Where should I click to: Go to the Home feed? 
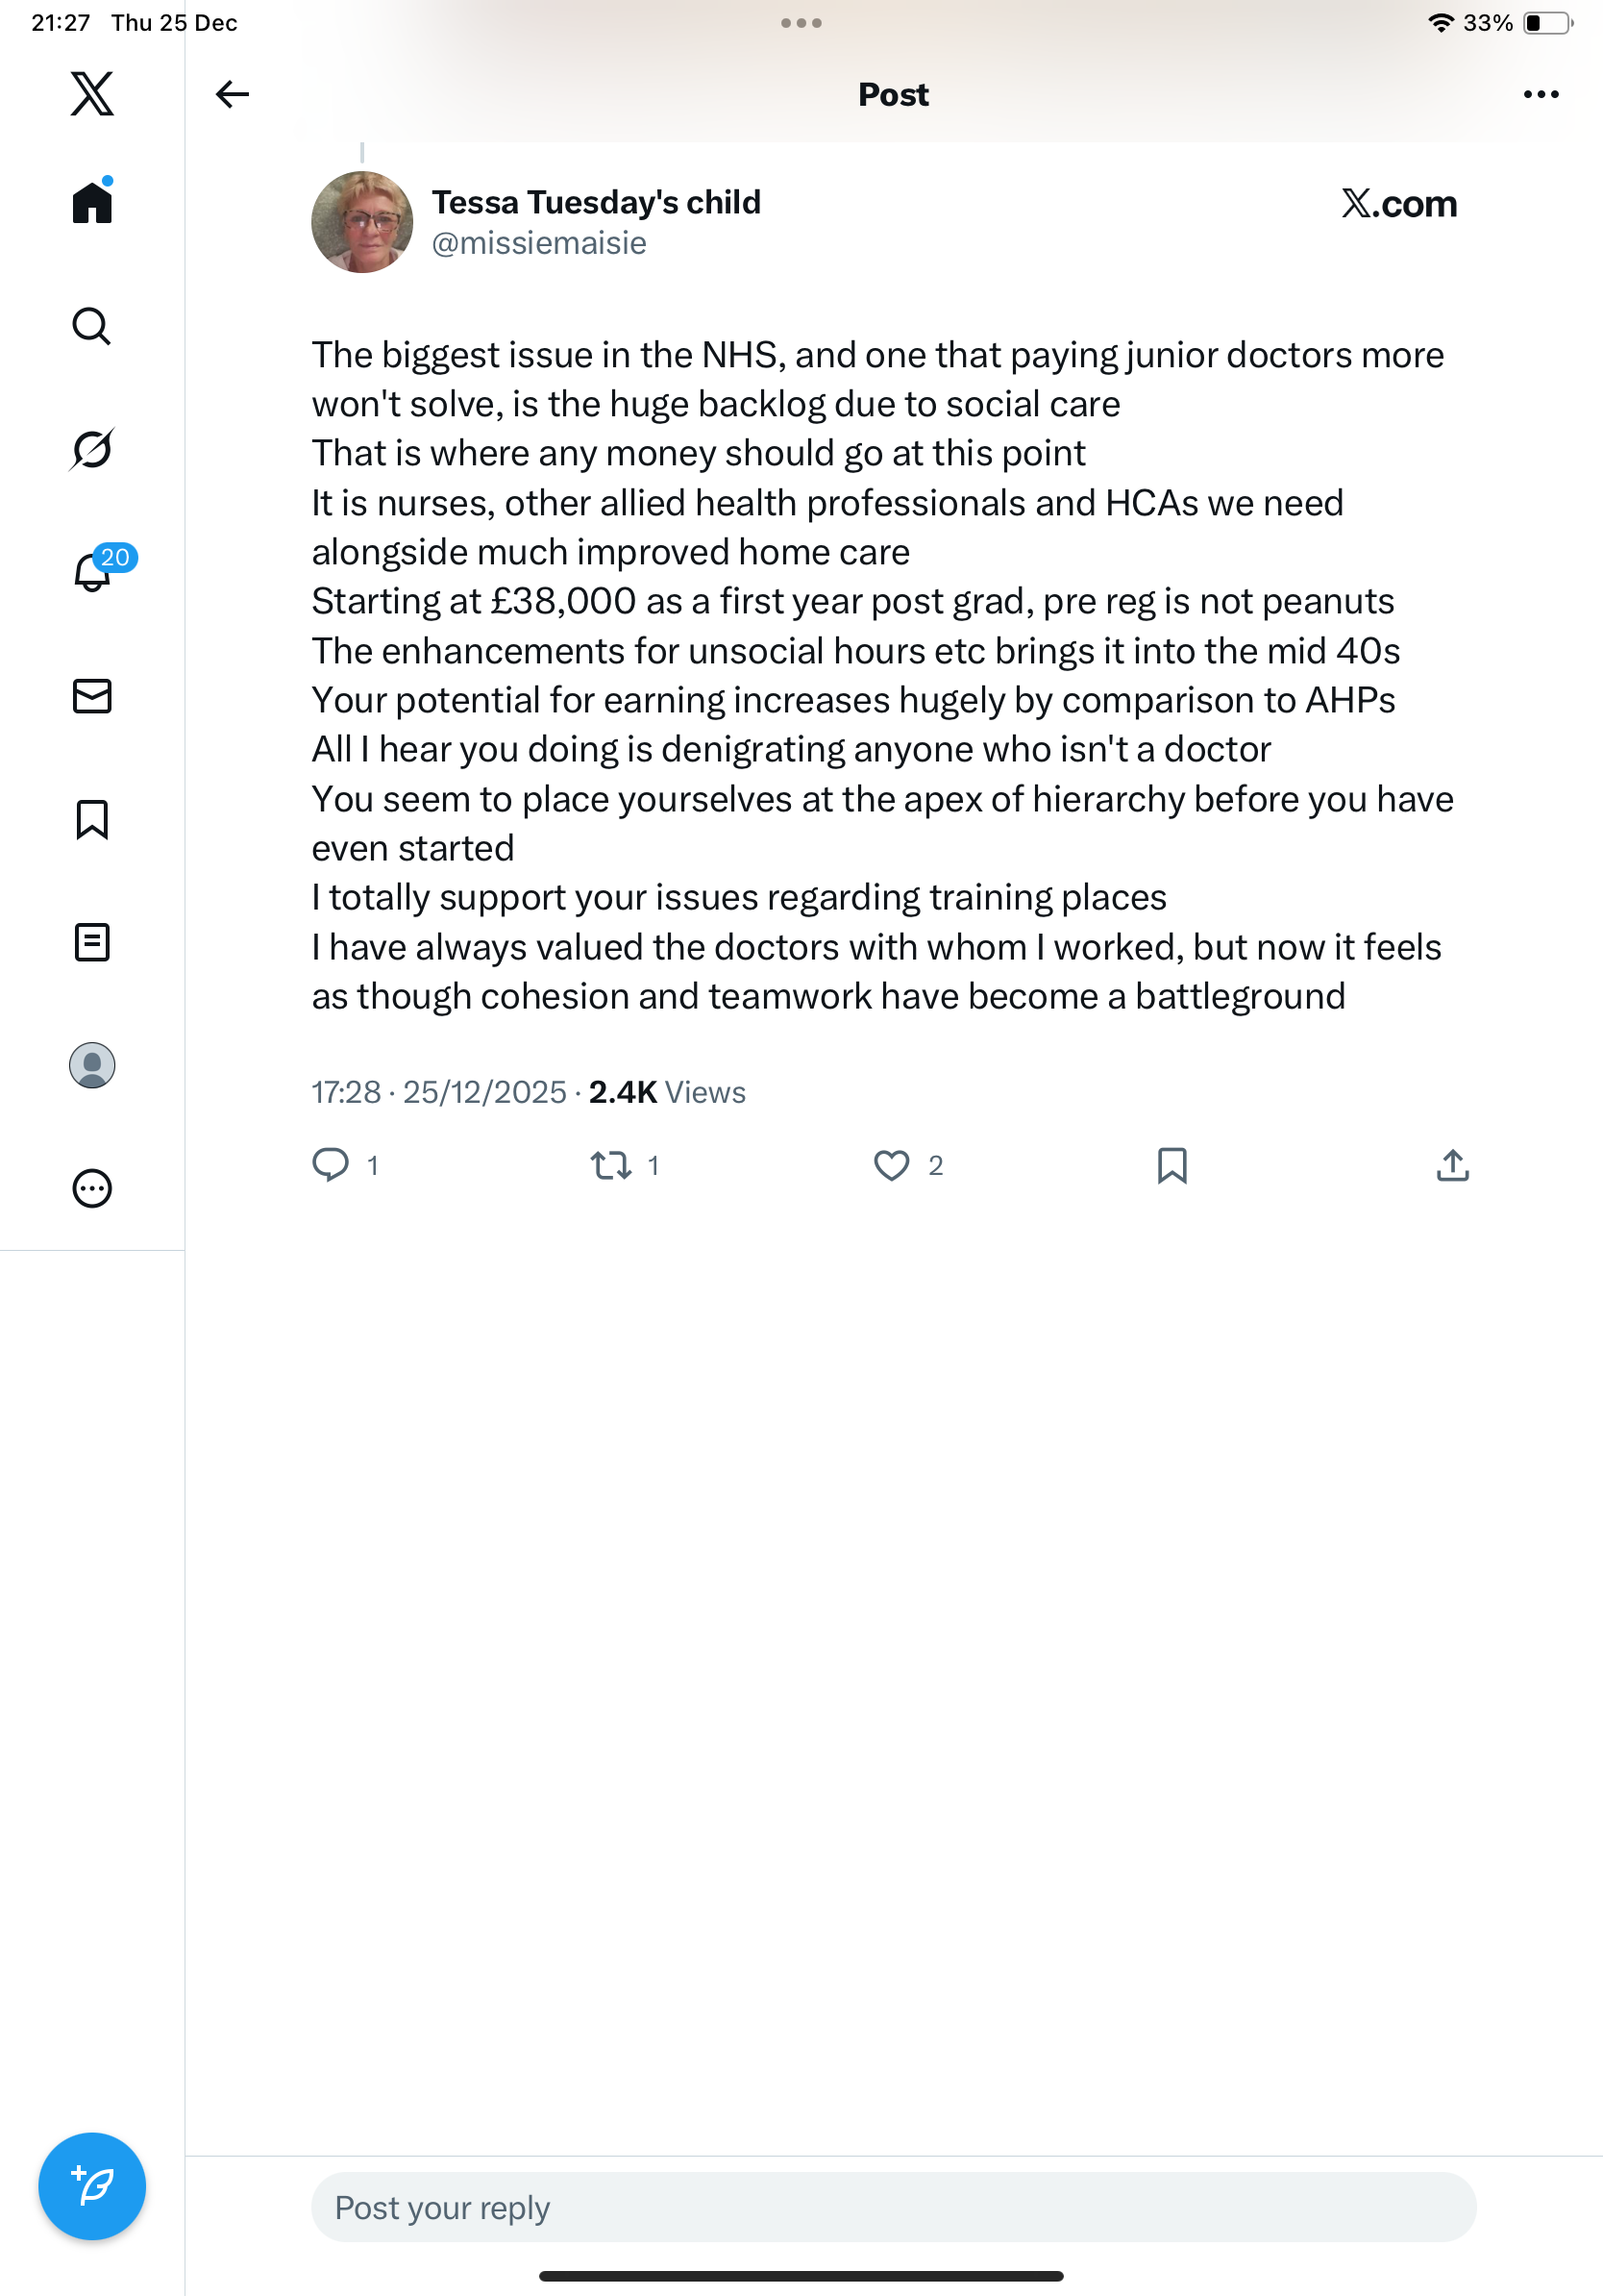[x=92, y=202]
